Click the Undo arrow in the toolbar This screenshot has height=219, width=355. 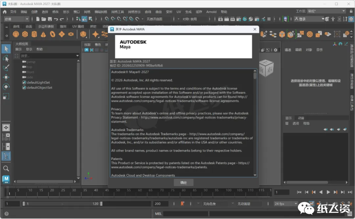(56, 19)
